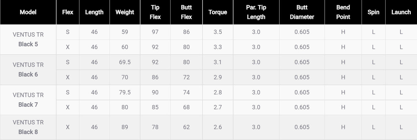Select the 2.6 torque cell
Image resolution: width=417 pixels, height=140 pixels.
pyautogui.click(x=218, y=127)
